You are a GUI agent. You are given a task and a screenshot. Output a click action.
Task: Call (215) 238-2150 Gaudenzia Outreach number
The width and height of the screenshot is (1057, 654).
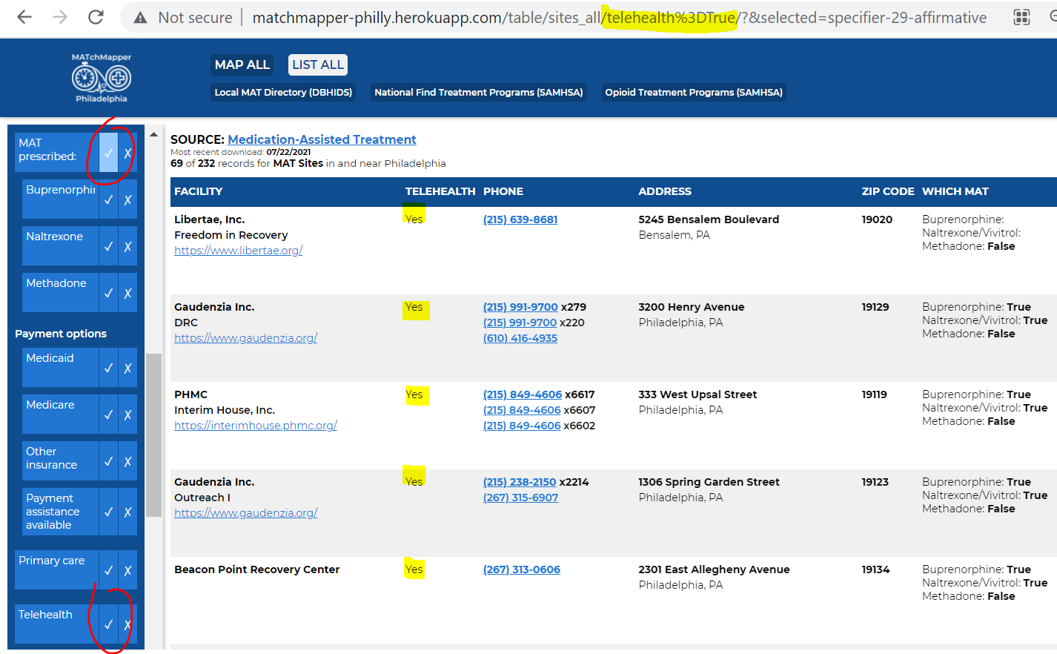click(x=520, y=482)
